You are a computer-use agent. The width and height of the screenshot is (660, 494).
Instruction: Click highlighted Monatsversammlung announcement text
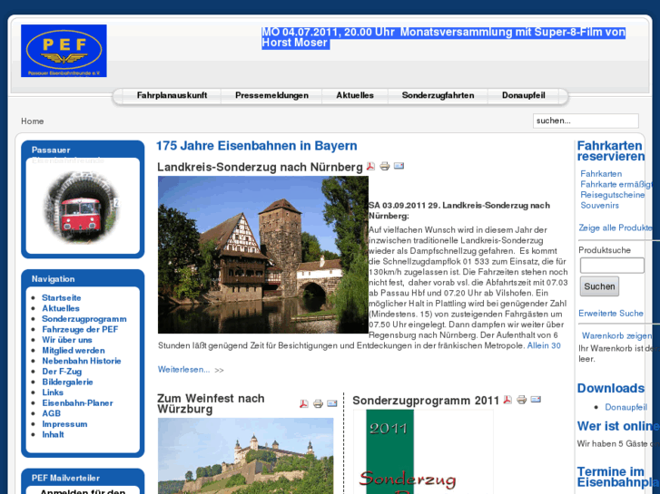click(443, 37)
